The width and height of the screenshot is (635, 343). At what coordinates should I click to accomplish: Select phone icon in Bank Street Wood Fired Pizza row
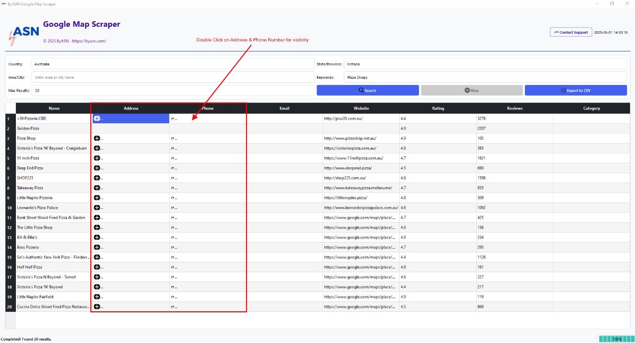pyautogui.click(x=173, y=218)
